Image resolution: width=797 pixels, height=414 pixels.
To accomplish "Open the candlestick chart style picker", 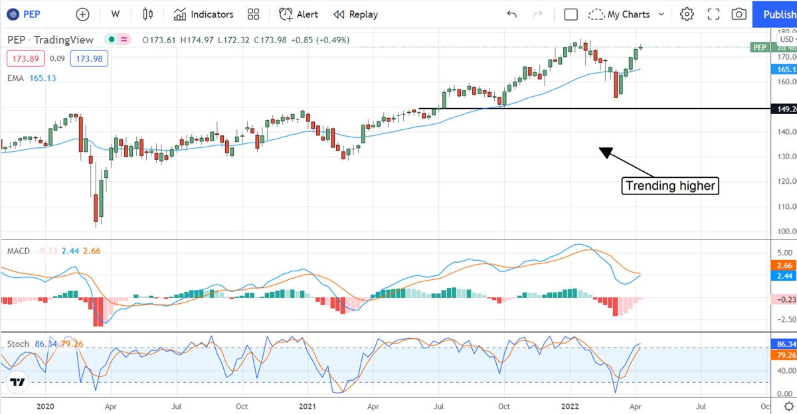I will (147, 14).
